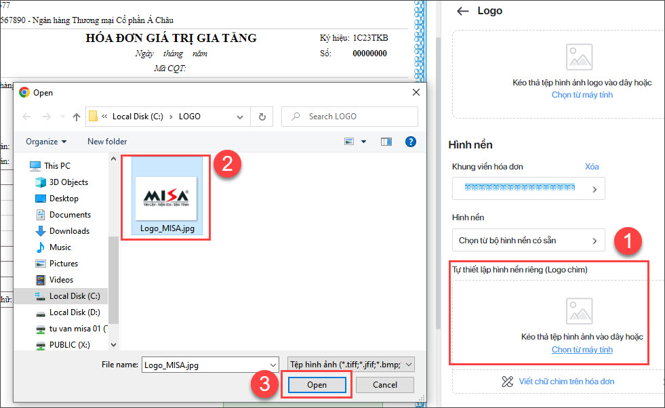Click Xóa next to Khung viền hóa đơn

click(592, 167)
